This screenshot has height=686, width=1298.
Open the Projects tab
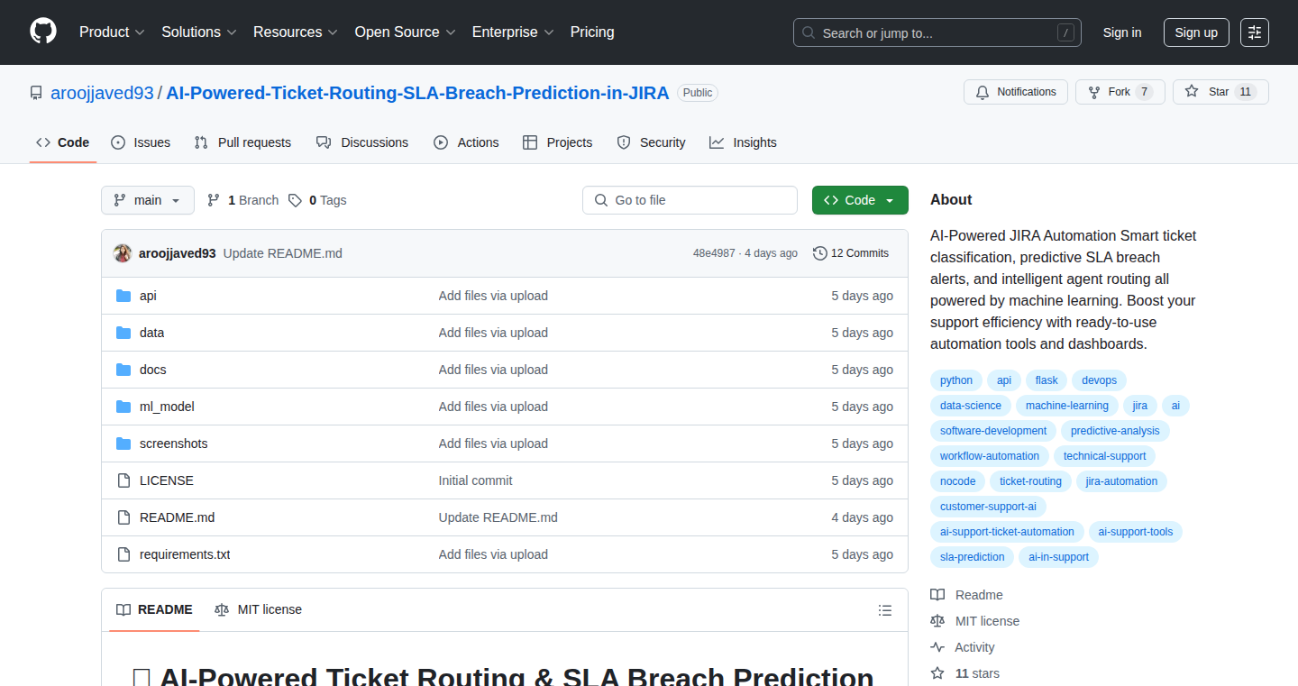click(558, 142)
